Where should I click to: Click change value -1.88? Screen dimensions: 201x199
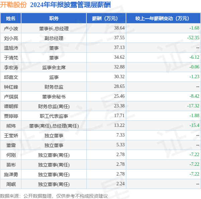click(x=194, y=115)
